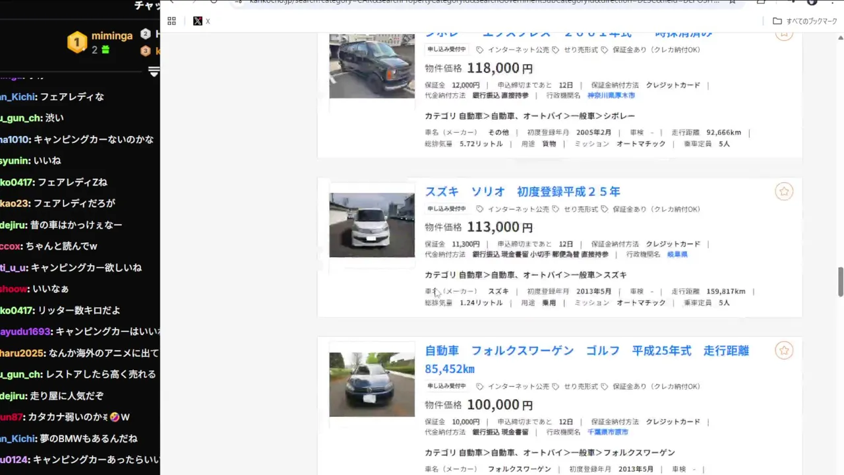Click the deposit amount 10,000円

click(466, 422)
